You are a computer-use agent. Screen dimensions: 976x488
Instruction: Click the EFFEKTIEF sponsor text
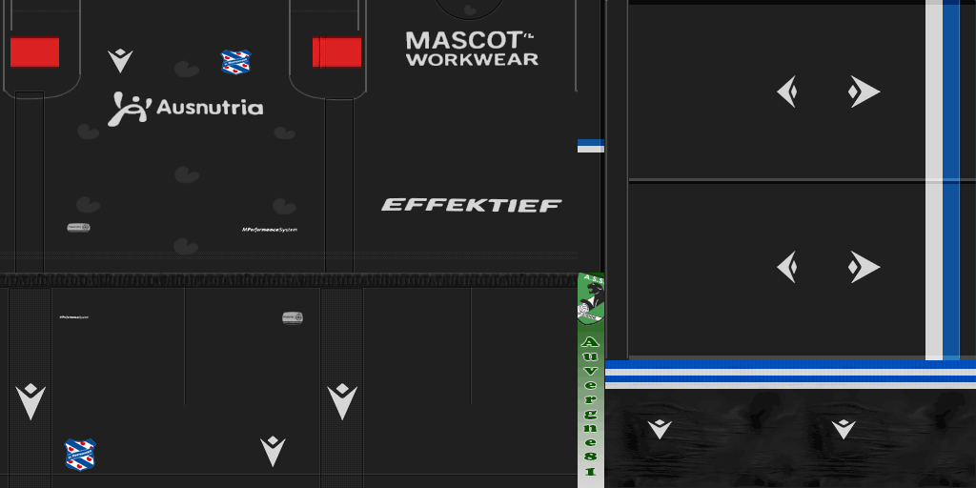coord(471,205)
